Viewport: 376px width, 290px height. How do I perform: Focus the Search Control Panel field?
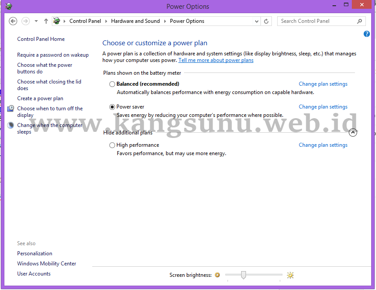(322, 21)
